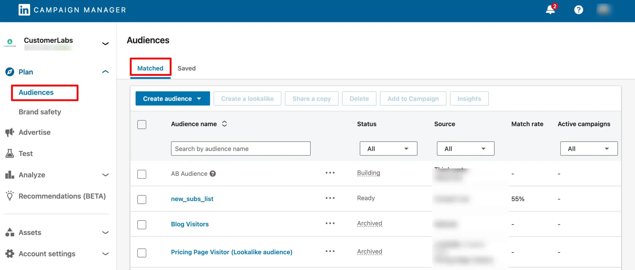Viewport: 635px width, 270px height.
Task: Click Archived status of Pricing Page Visitor
Action: coord(370,251)
